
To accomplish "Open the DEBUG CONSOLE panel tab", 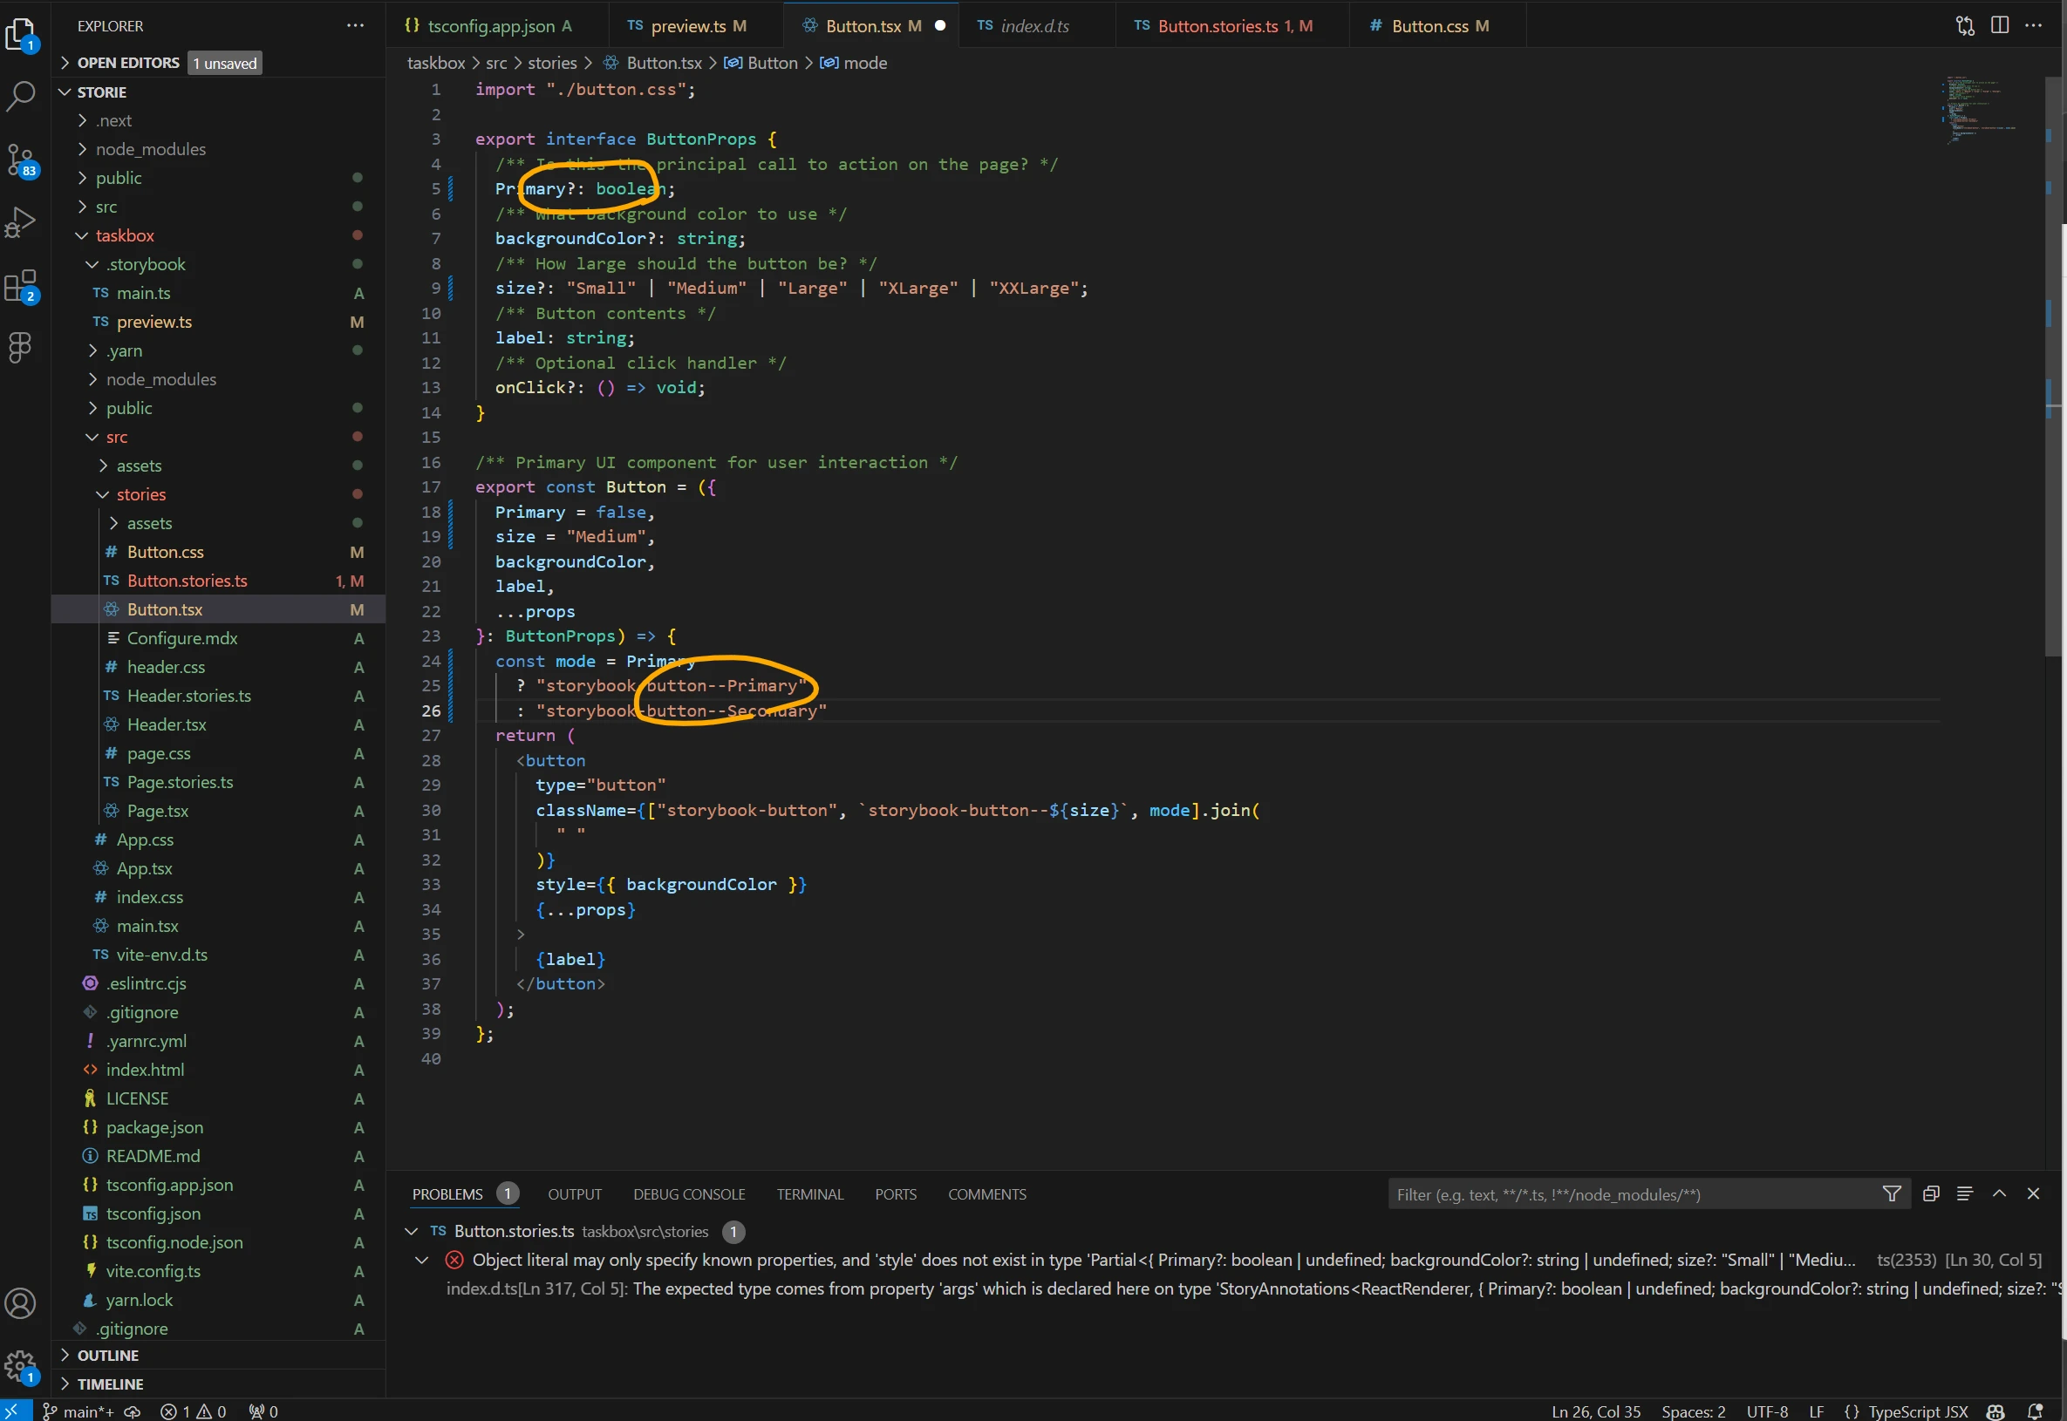I will coord(688,1194).
